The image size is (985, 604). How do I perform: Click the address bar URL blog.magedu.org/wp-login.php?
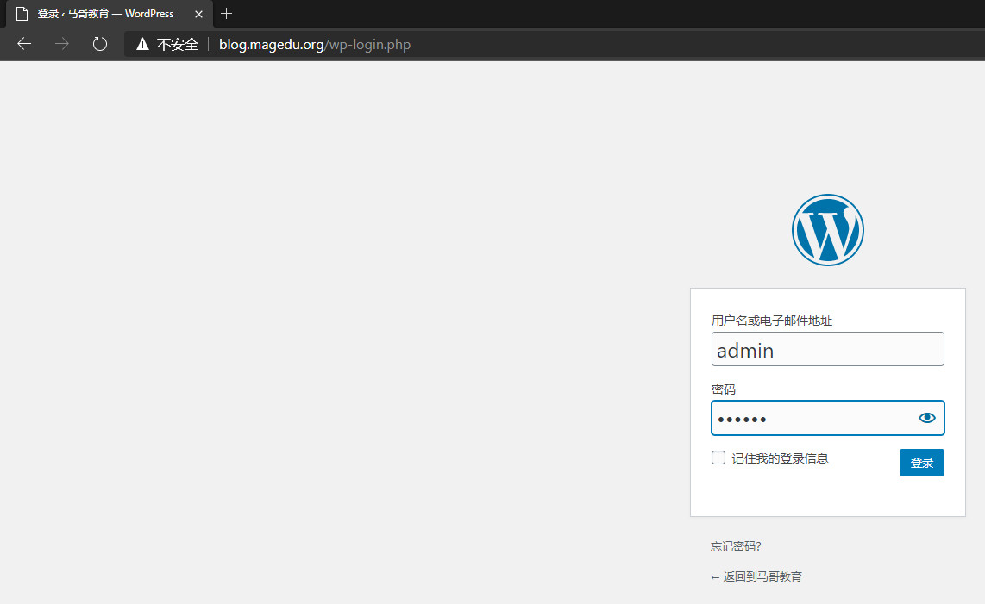point(315,45)
